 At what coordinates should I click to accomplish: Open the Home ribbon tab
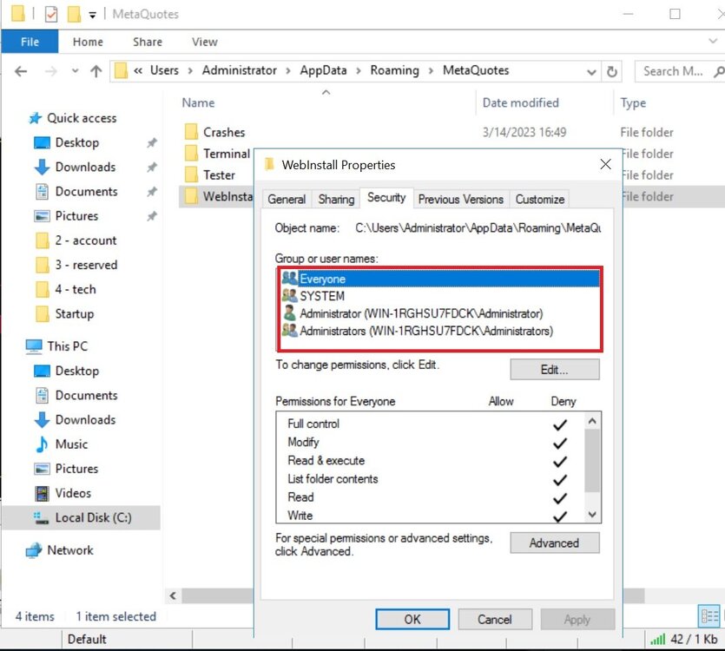[x=88, y=42]
